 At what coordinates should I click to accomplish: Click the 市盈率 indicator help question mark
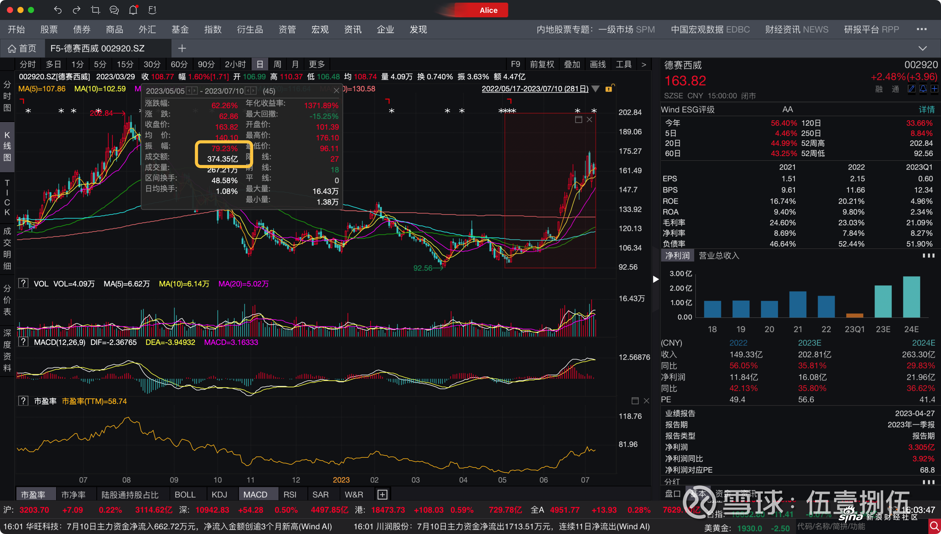pos(23,401)
